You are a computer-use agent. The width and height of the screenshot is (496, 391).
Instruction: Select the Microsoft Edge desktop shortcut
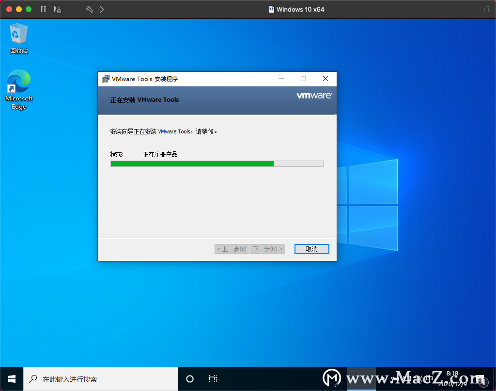tap(19, 90)
